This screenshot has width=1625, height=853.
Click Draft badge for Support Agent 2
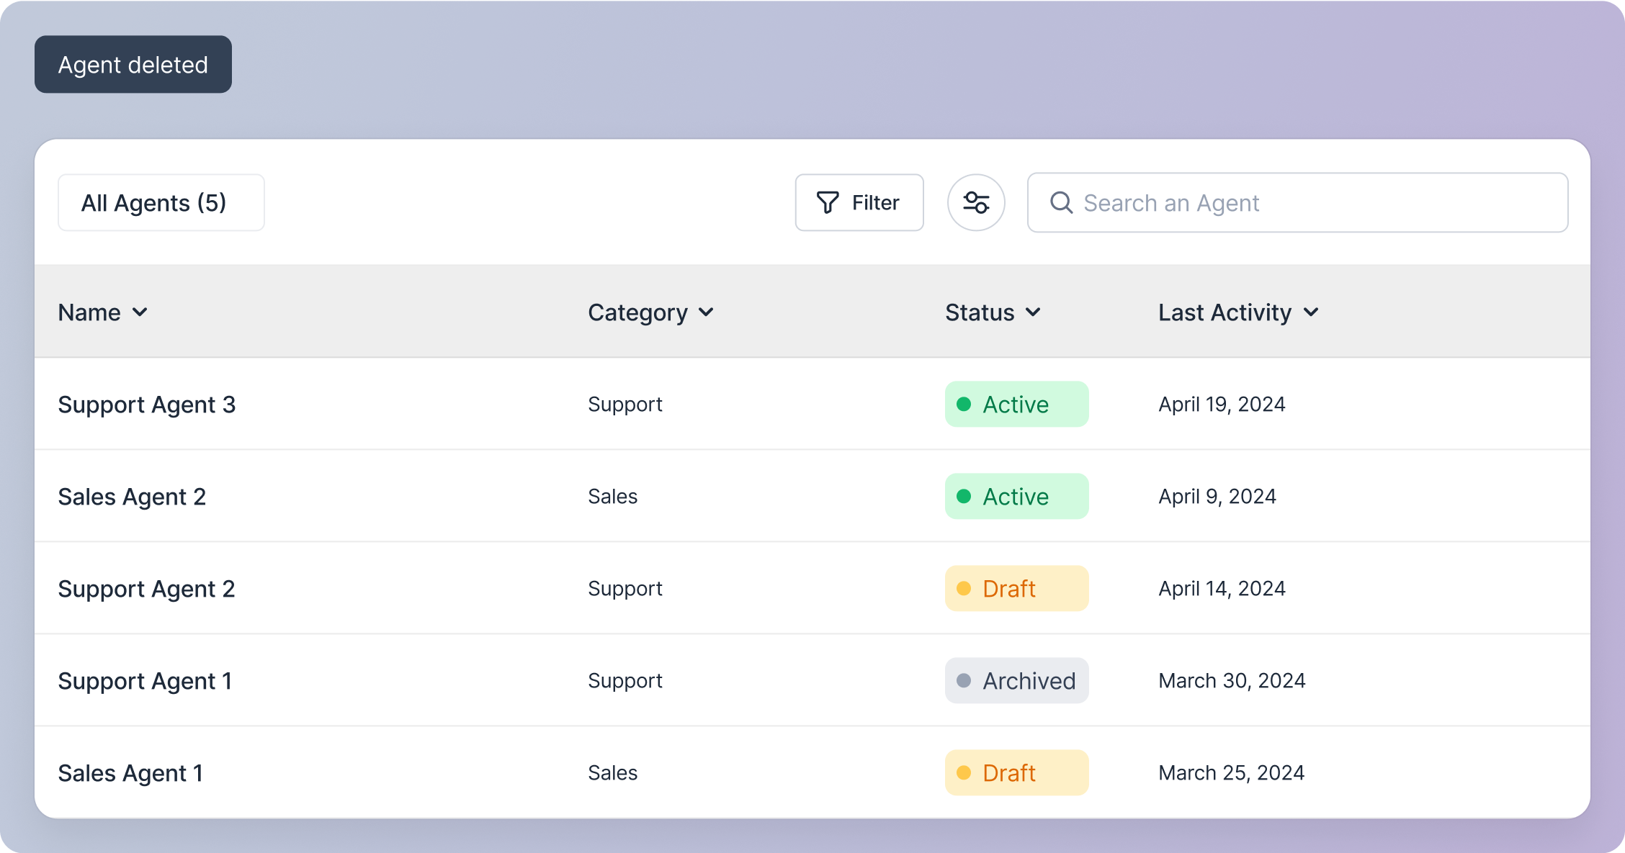click(1016, 589)
